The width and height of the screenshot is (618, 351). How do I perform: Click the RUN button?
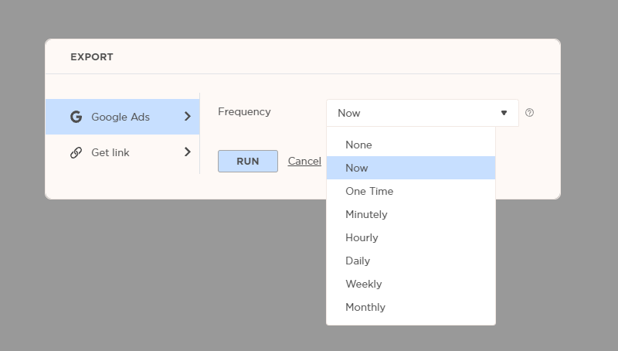coord(248,161)
